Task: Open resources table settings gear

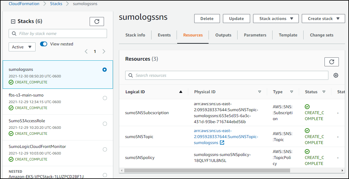Action: click(x=336, y=76)
